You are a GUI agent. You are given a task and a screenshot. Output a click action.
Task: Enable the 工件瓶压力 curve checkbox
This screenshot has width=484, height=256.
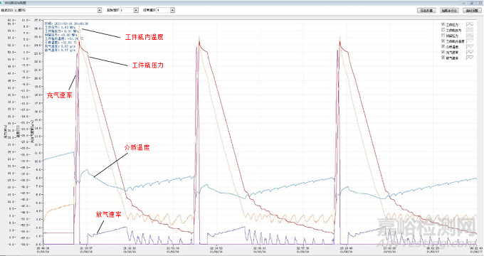pos(443,30)
